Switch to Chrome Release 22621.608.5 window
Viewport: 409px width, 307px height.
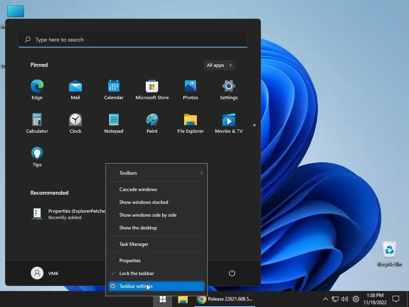click(225, 299)
